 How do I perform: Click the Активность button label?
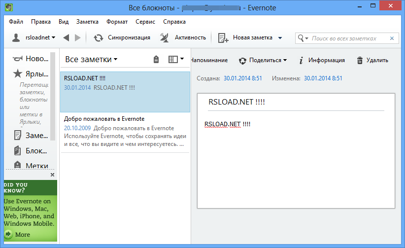[190, 37]
